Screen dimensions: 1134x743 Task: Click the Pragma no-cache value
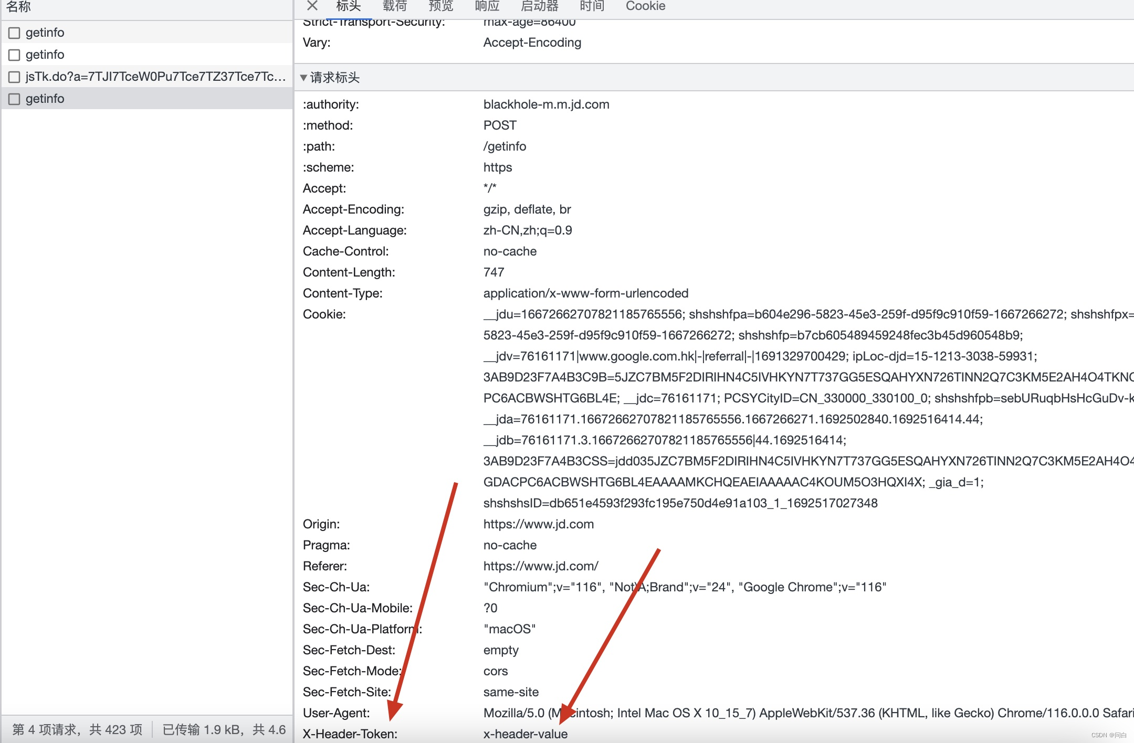click(x=510, y=545)
